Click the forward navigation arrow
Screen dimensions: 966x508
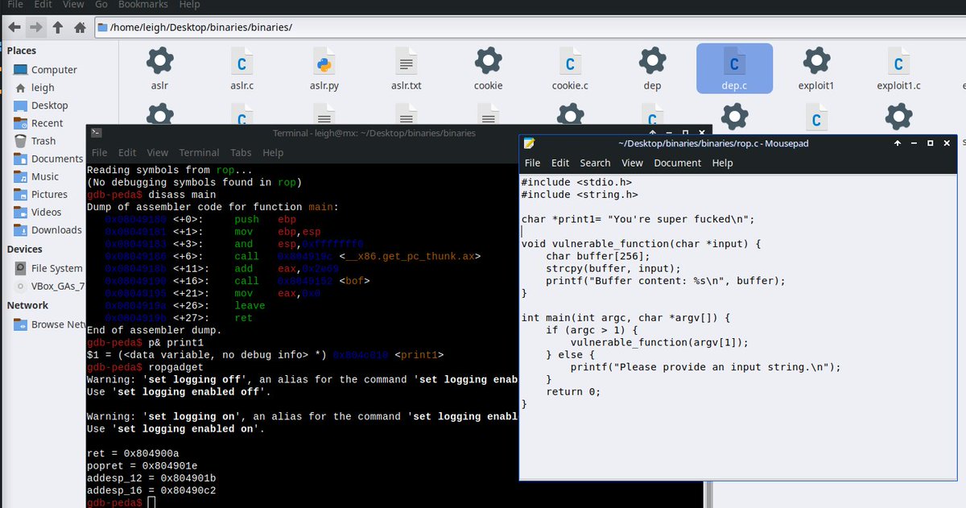pos(36,27)
